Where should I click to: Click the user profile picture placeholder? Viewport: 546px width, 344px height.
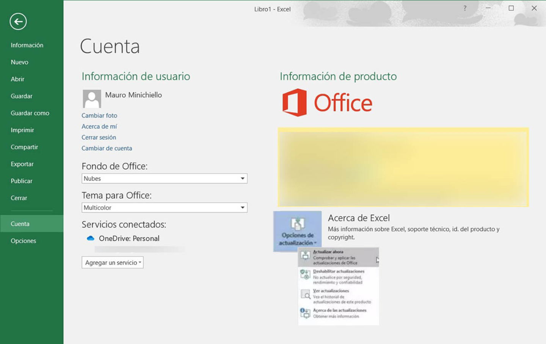[x=92, y=99]
